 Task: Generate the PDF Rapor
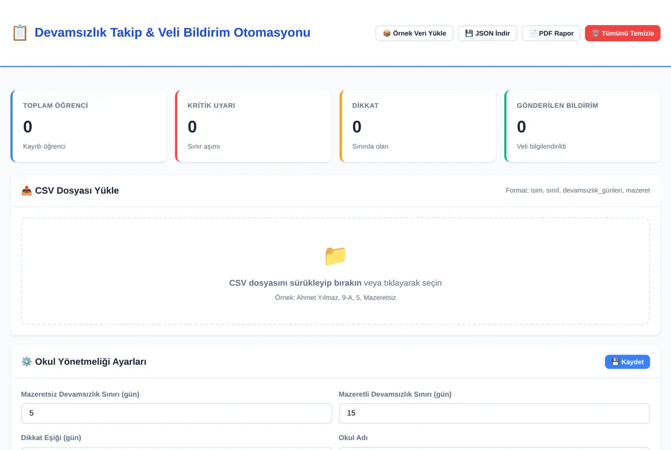[551, 33]
